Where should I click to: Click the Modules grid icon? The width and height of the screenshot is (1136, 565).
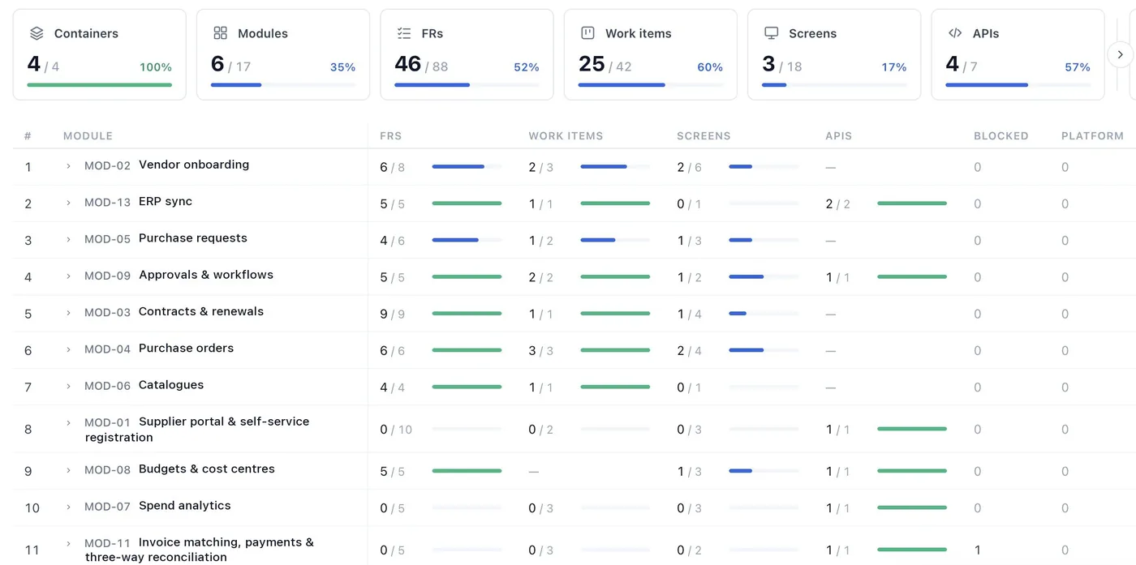pyautogui.click(x=220, y=33)
